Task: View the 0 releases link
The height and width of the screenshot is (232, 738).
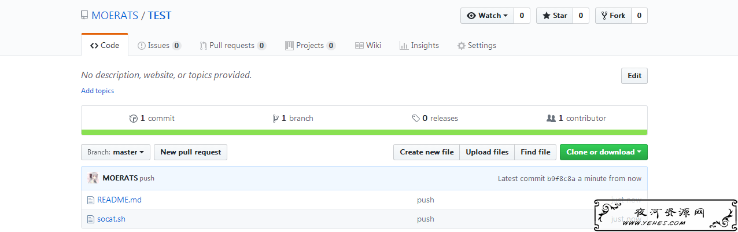Action: click(435, 118)
